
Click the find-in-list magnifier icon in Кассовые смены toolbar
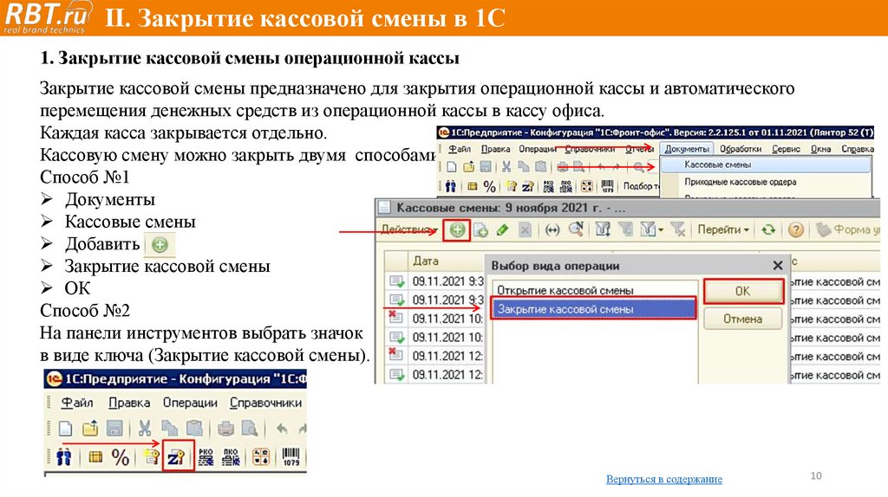[x=576, y=229]
